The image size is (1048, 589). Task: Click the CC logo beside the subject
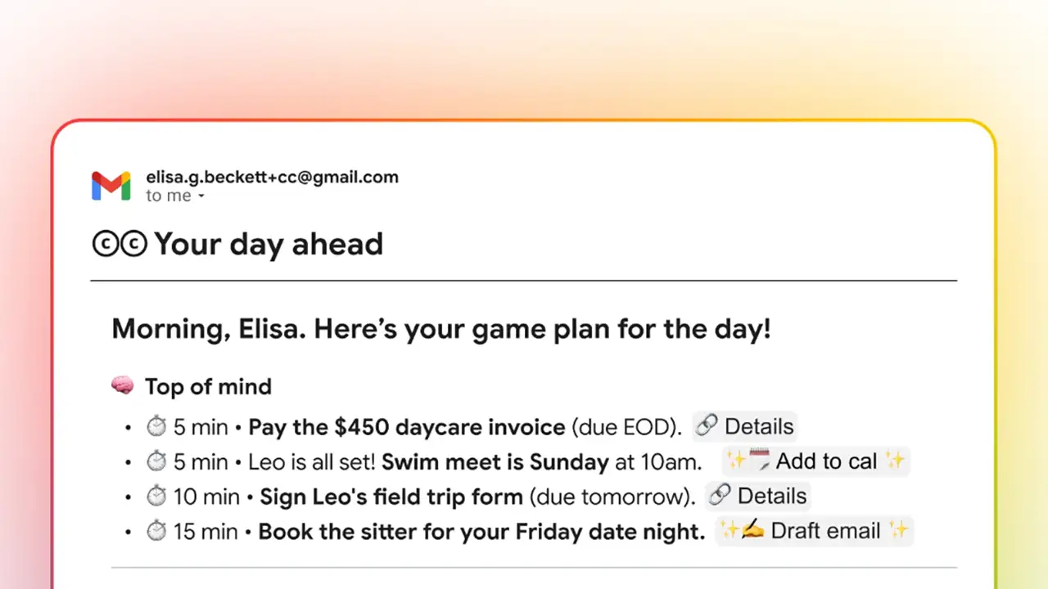[x=120, y=245]
